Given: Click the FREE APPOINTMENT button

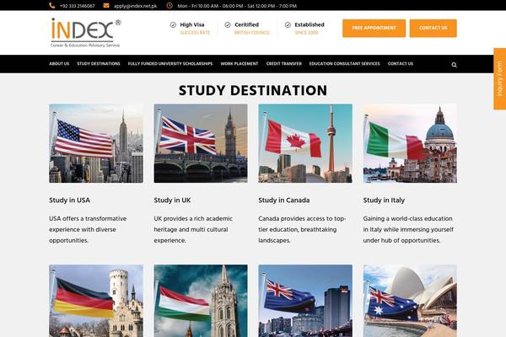Looking at the screenshot, I should (x=374, y=28).
